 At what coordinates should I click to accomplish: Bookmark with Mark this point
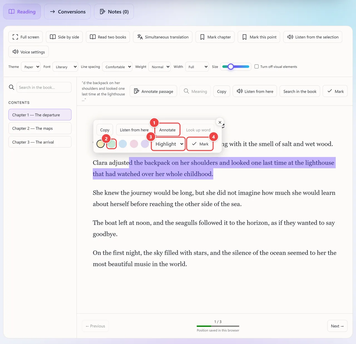[x=259, y=37]
